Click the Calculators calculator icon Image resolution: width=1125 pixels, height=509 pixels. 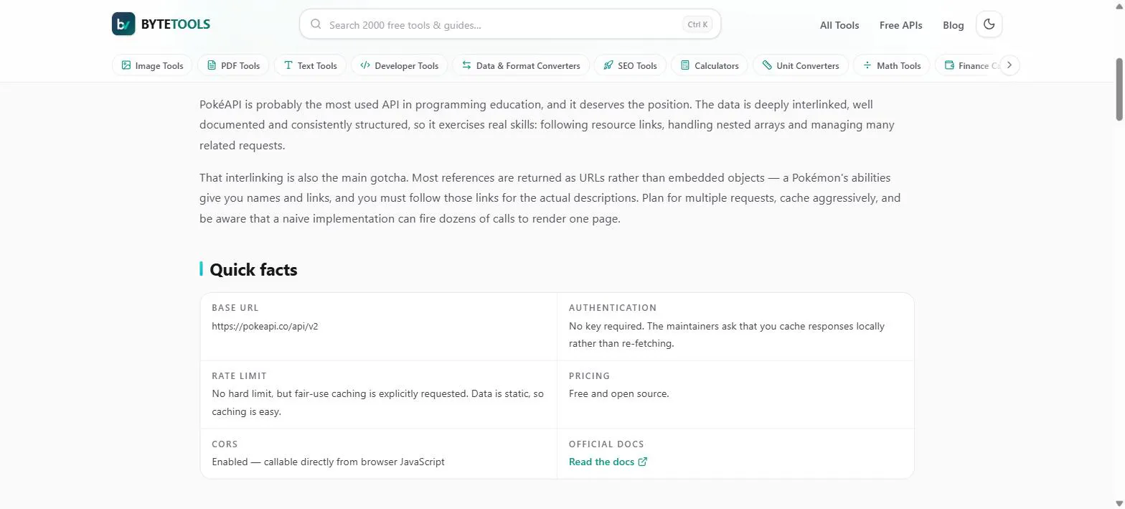685,65
